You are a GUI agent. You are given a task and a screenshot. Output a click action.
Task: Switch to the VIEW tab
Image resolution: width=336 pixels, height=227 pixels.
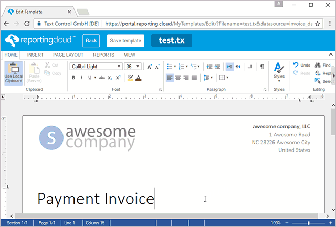click(x=130, y=55)
